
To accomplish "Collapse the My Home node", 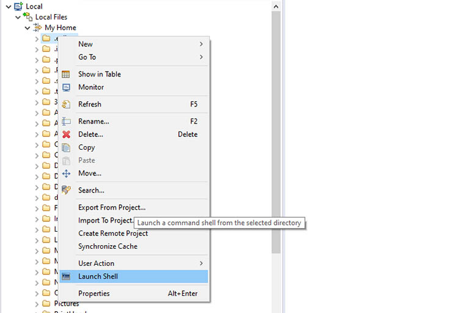I will click(x=27, y=28).
